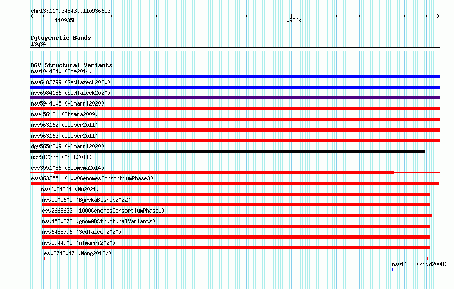The height and width of the screenshot is (289, 454).
Task: Click the red bar under nsv6488796
Action: tap(236, 237)
